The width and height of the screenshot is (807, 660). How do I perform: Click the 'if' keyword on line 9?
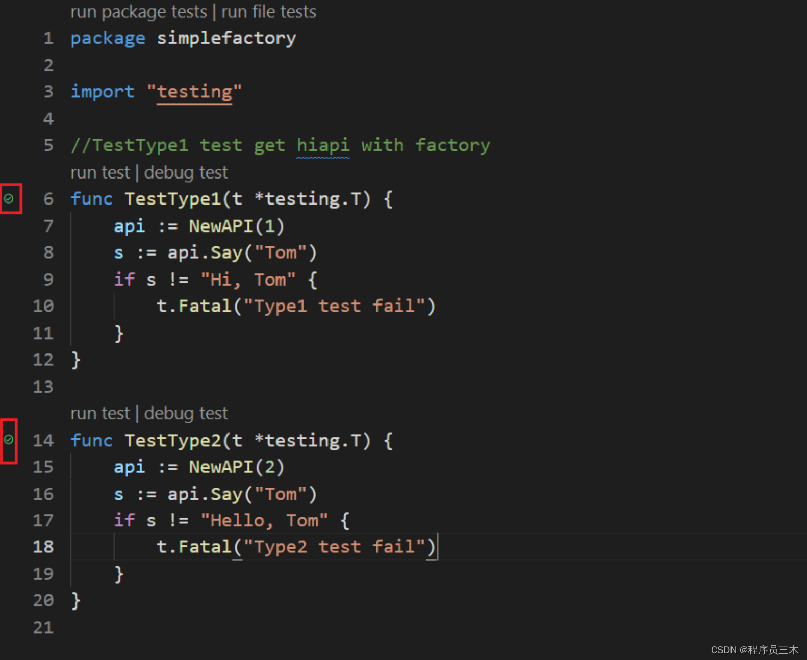coord(124,280)
